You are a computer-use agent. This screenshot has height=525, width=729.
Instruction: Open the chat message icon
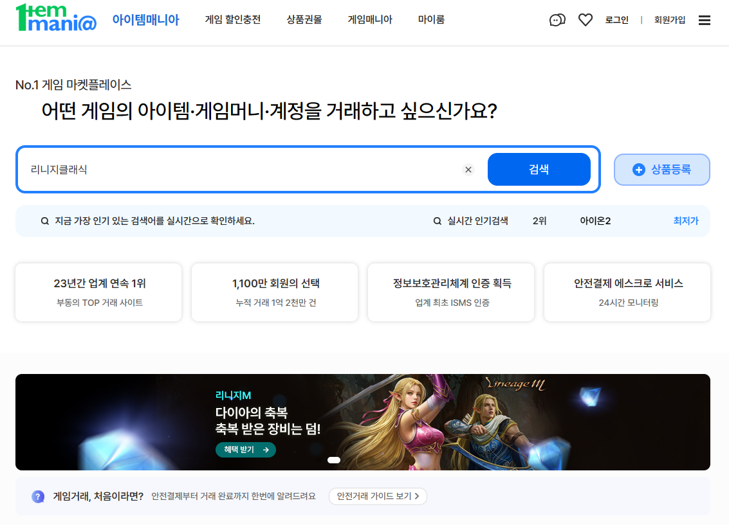[557, 20]
